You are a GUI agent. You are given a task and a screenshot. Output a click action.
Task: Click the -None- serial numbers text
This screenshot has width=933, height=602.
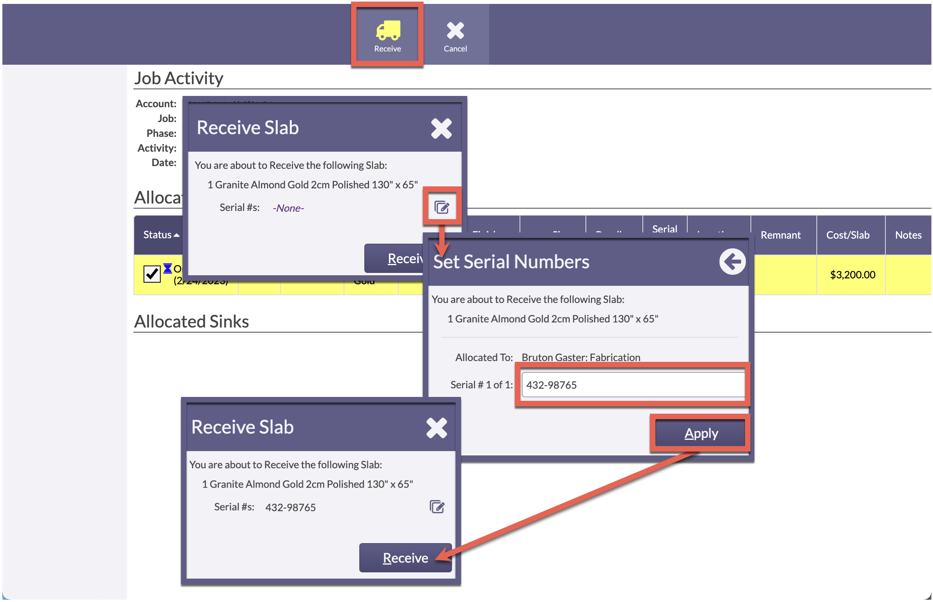[x=288, y=208]
